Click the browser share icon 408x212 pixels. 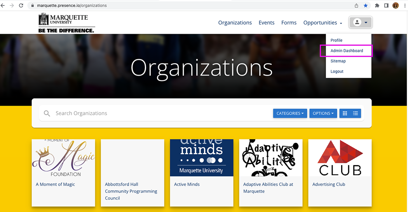click(356, 5)
